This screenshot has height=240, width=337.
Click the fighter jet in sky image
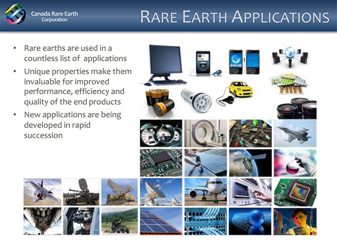tap(295, 133)
